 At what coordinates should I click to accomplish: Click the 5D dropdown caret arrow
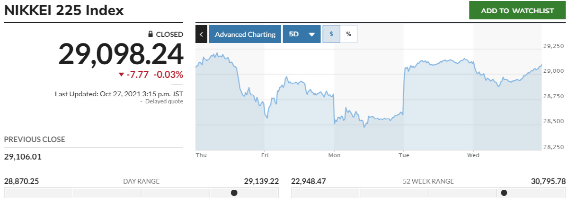[311, 34]
